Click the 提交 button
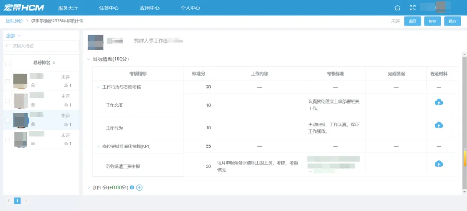 pos(452,22)
